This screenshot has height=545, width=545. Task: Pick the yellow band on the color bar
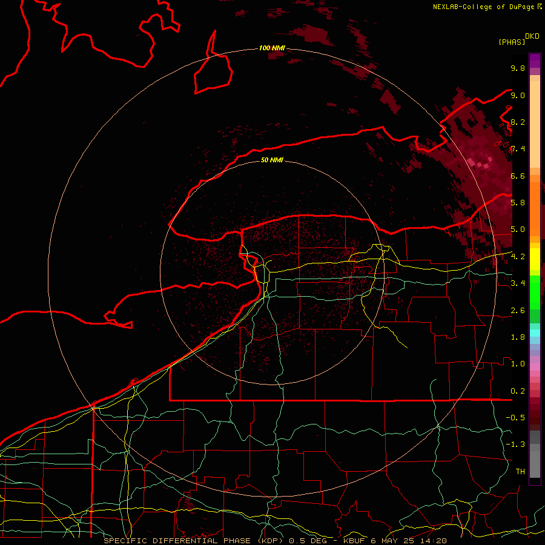tap(535, 259)
